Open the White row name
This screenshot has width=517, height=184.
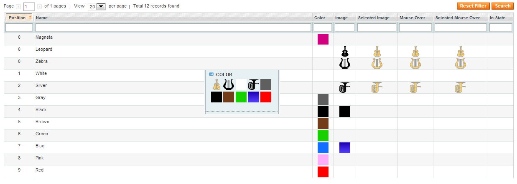pyautogui.click(x=41, y=73)
